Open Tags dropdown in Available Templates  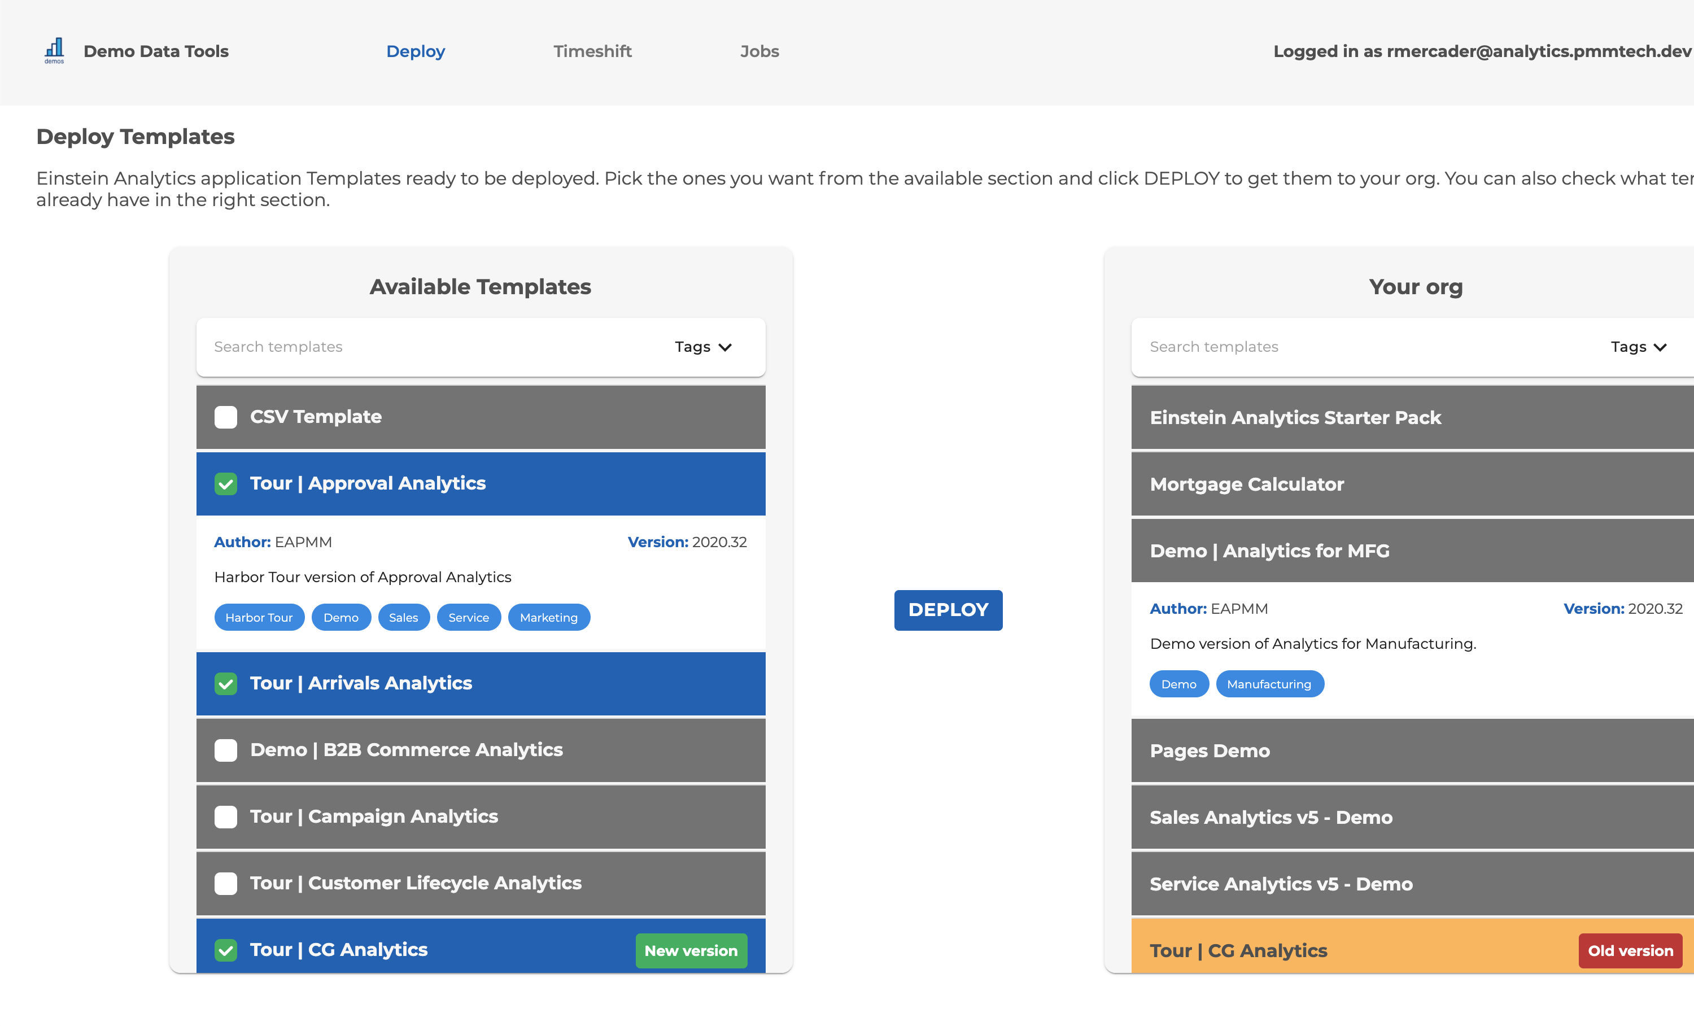click(x=702, y=347)
